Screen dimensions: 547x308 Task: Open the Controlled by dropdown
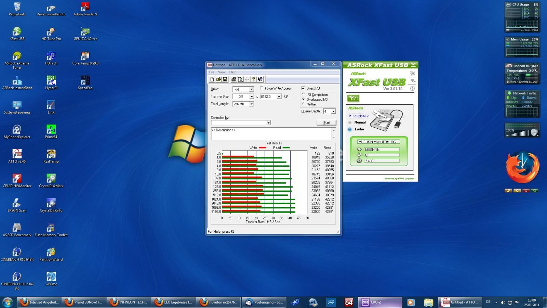click(268, 123)
